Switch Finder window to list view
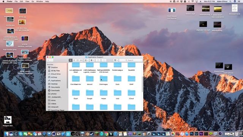Image resolution: width=243 pixels, height=137 pixels. pyautogui.click(x=74, y=60)
